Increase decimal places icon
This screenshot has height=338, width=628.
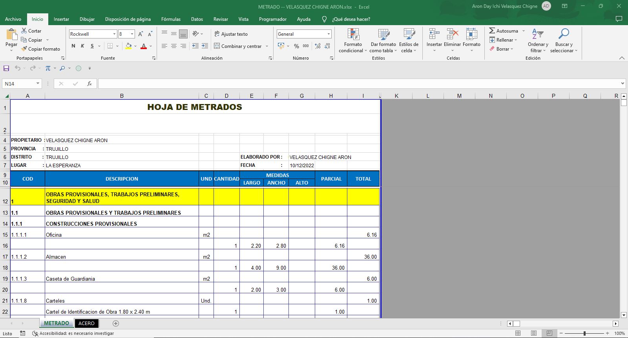pyautogui.click(x=317, y=46)
